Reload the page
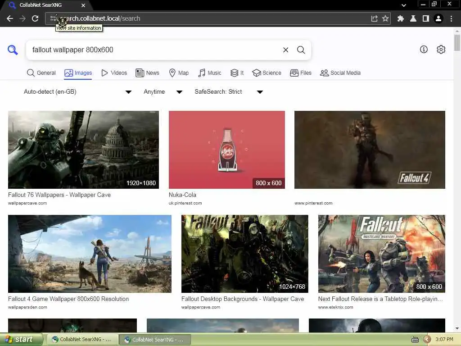461x346 pixels. tap(35, 18)
